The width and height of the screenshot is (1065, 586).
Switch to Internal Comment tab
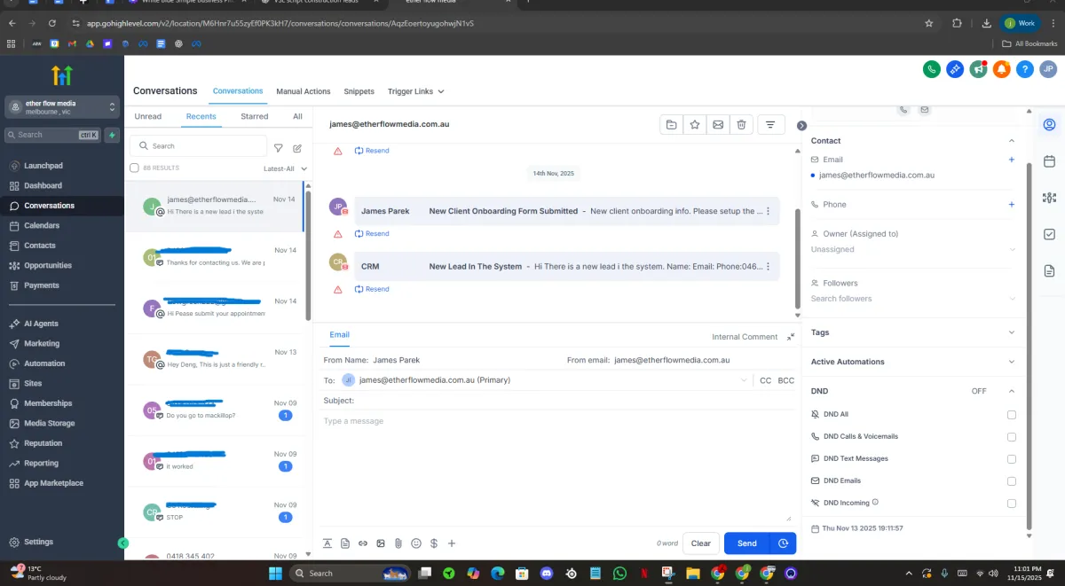[x=745, y=337]
